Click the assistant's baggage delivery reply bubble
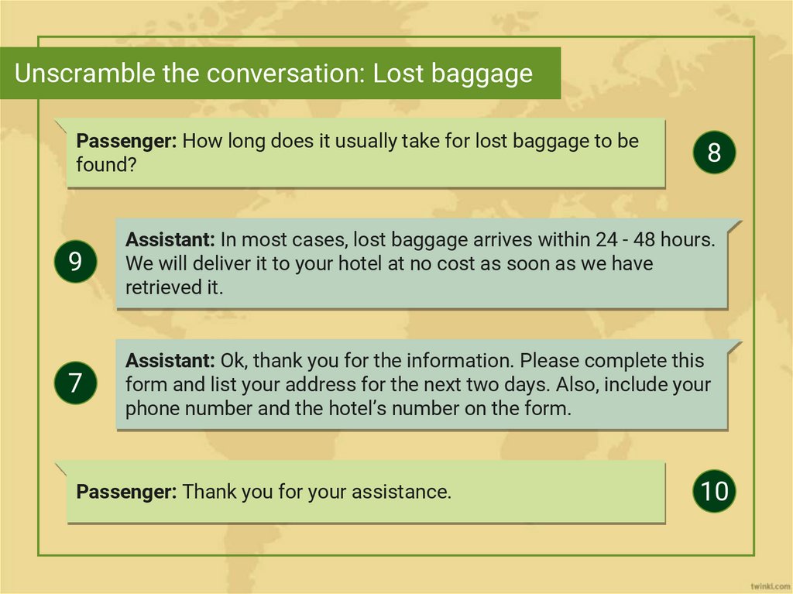Viewport: 793px width, 594px height. coord(422,263)
